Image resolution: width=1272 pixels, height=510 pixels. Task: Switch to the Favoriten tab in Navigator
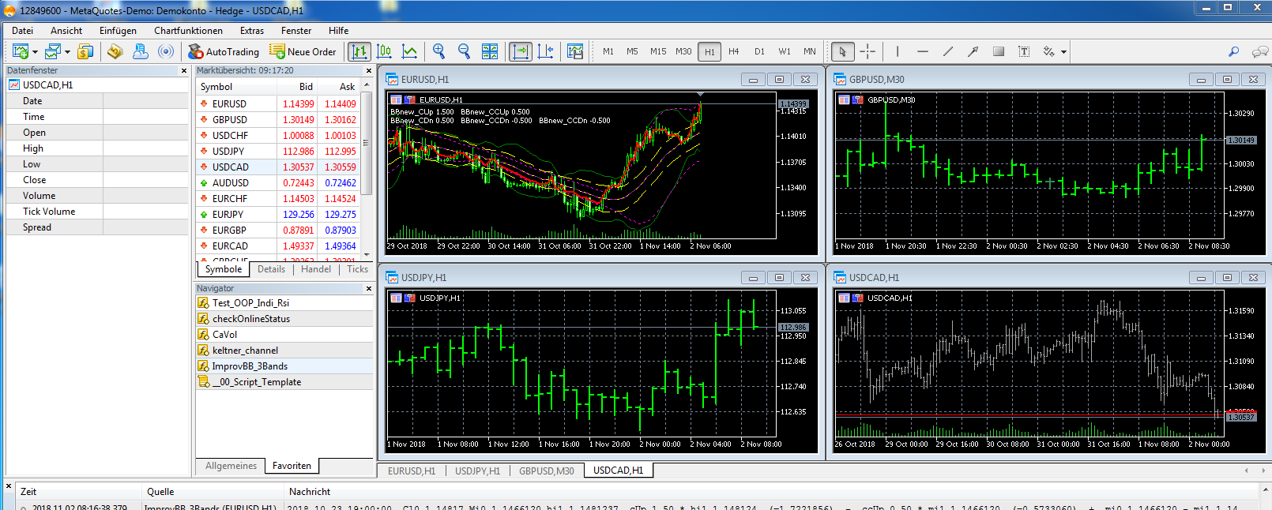click(292, 466)
